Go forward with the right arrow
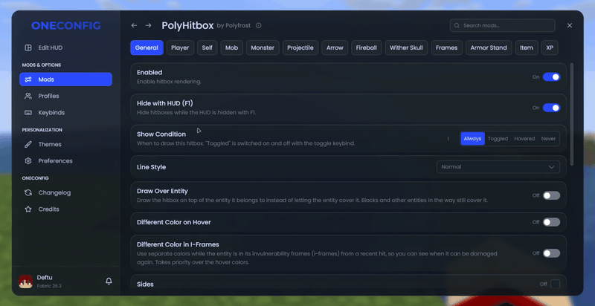595x306 pixels. point(148,25)
